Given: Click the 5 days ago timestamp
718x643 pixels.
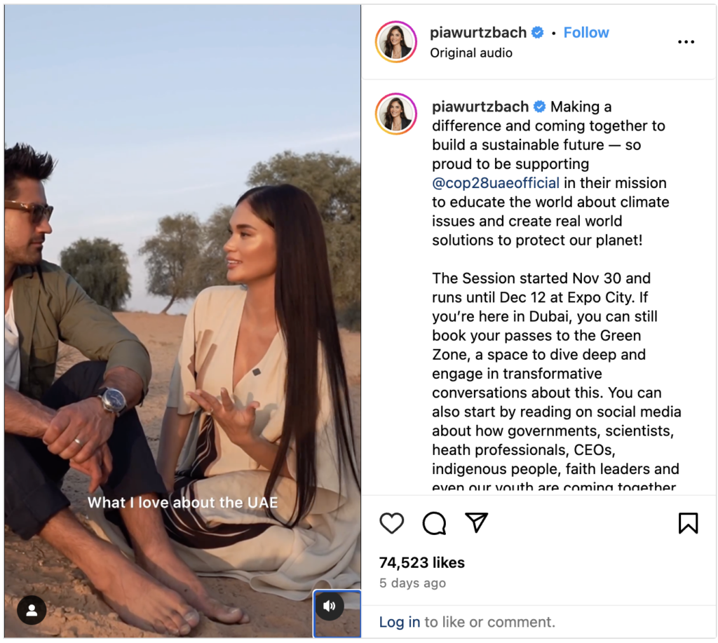Looking at the screenshot, I should (x=412, y=583).
